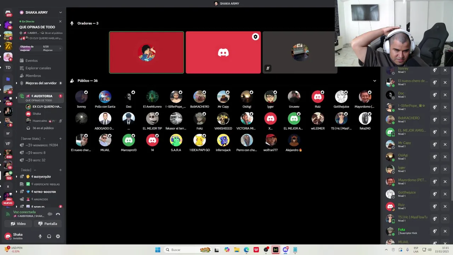Open the bienvenido text channel
The width and height of the screenshot is (453, 255).
(40, 176)
